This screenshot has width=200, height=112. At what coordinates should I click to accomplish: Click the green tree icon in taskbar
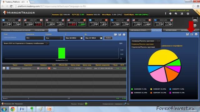tap(32, 109)
